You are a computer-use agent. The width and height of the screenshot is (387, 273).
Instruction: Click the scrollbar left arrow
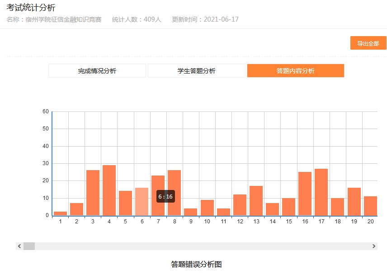click(19, 246)
